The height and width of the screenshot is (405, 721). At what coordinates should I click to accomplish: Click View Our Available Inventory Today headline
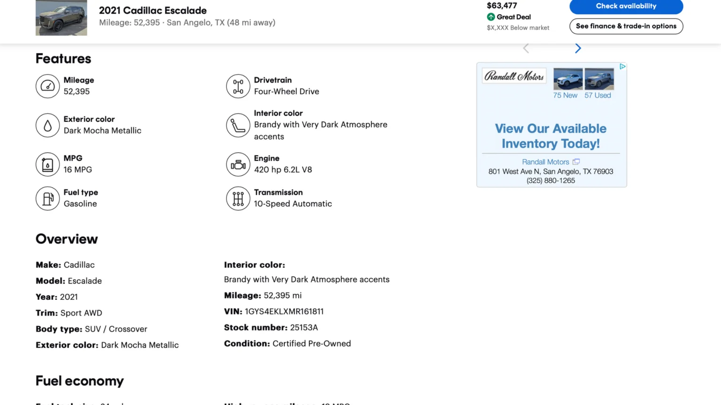click(551, 136)
